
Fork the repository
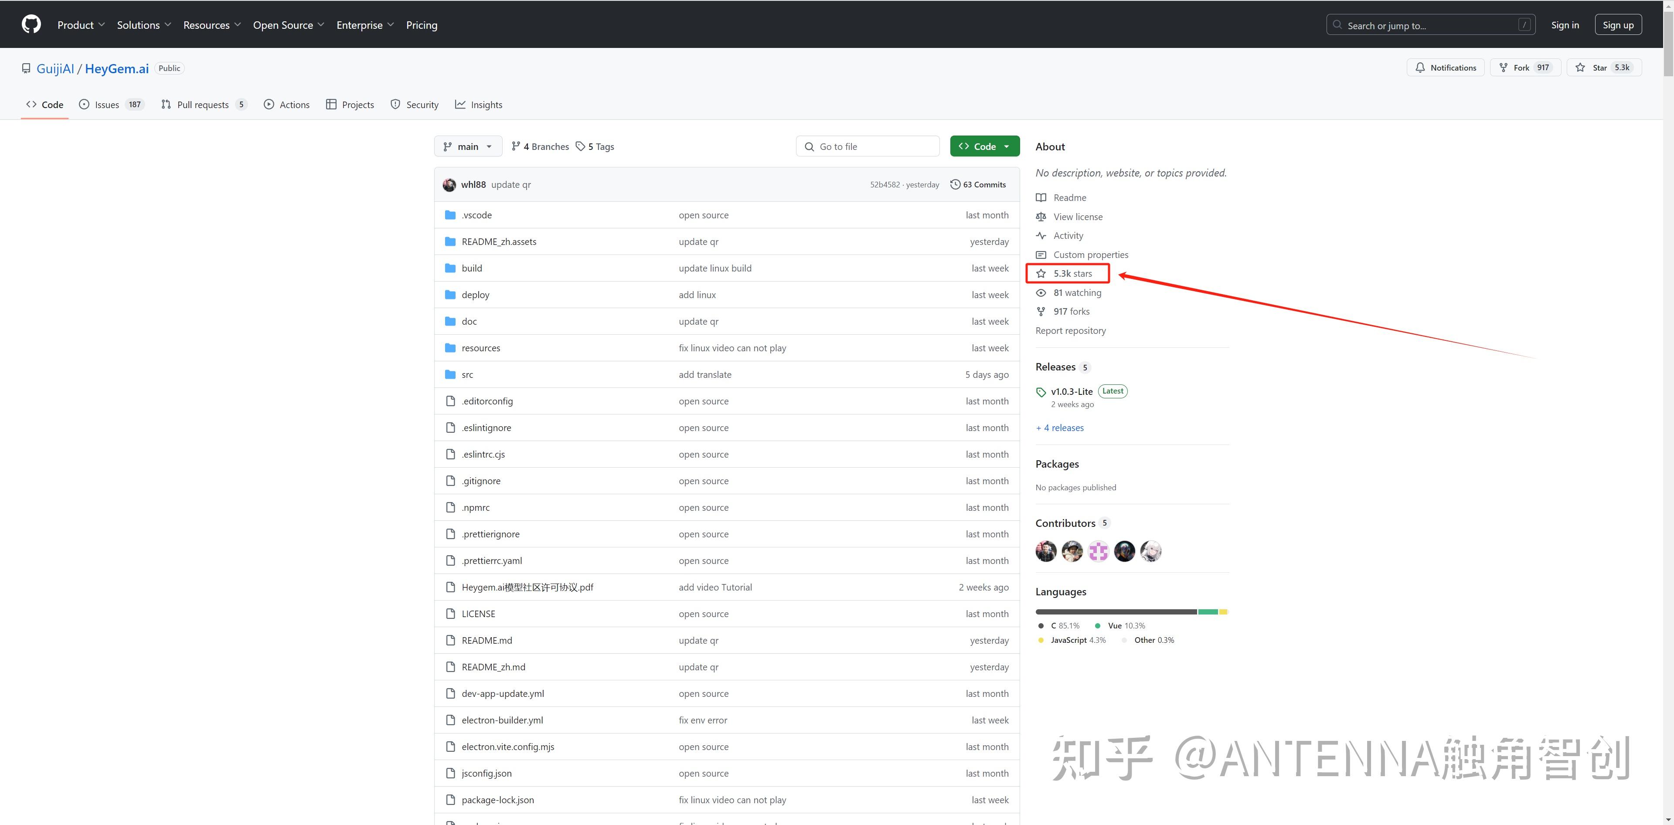coord(1524,67)
